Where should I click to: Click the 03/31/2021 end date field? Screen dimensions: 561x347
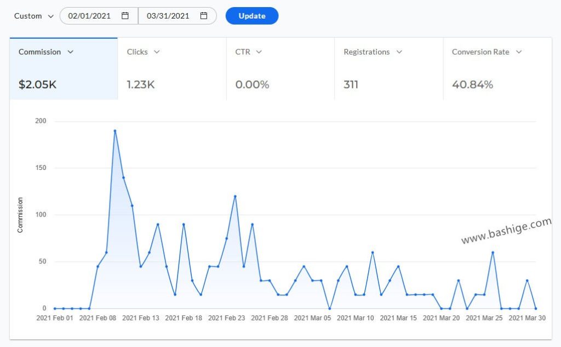(x=169, y=16)
